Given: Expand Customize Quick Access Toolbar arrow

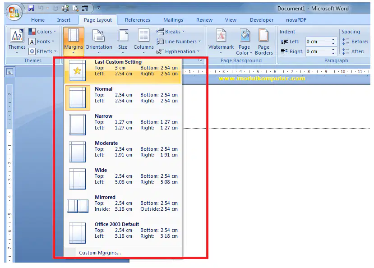Looking at the screenshot, I should click(x=98, y=8).
